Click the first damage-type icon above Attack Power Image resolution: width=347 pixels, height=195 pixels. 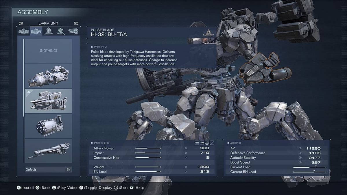(197, 143)
